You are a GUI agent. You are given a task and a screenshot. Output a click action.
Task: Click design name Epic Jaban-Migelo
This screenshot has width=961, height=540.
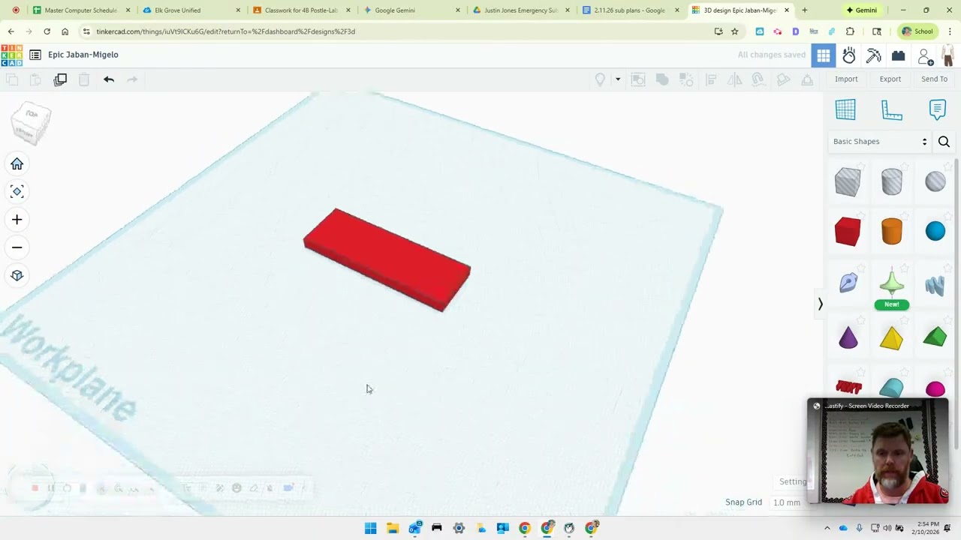(x=83, y=55)
